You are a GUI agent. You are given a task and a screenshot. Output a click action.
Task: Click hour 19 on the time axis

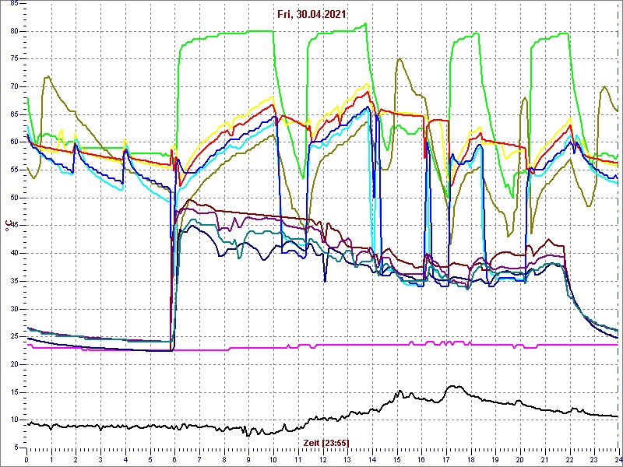click(495, 458)
